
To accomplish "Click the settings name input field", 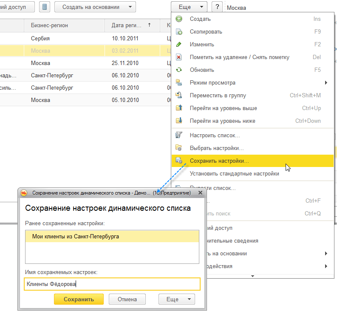I will pyautogui.click(x=112, y=284).
